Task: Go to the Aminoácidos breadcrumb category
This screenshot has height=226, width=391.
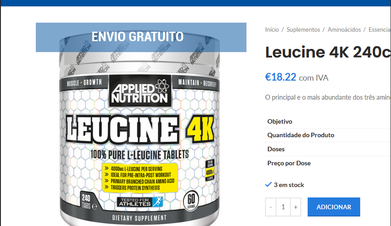Action: (344, 29)
